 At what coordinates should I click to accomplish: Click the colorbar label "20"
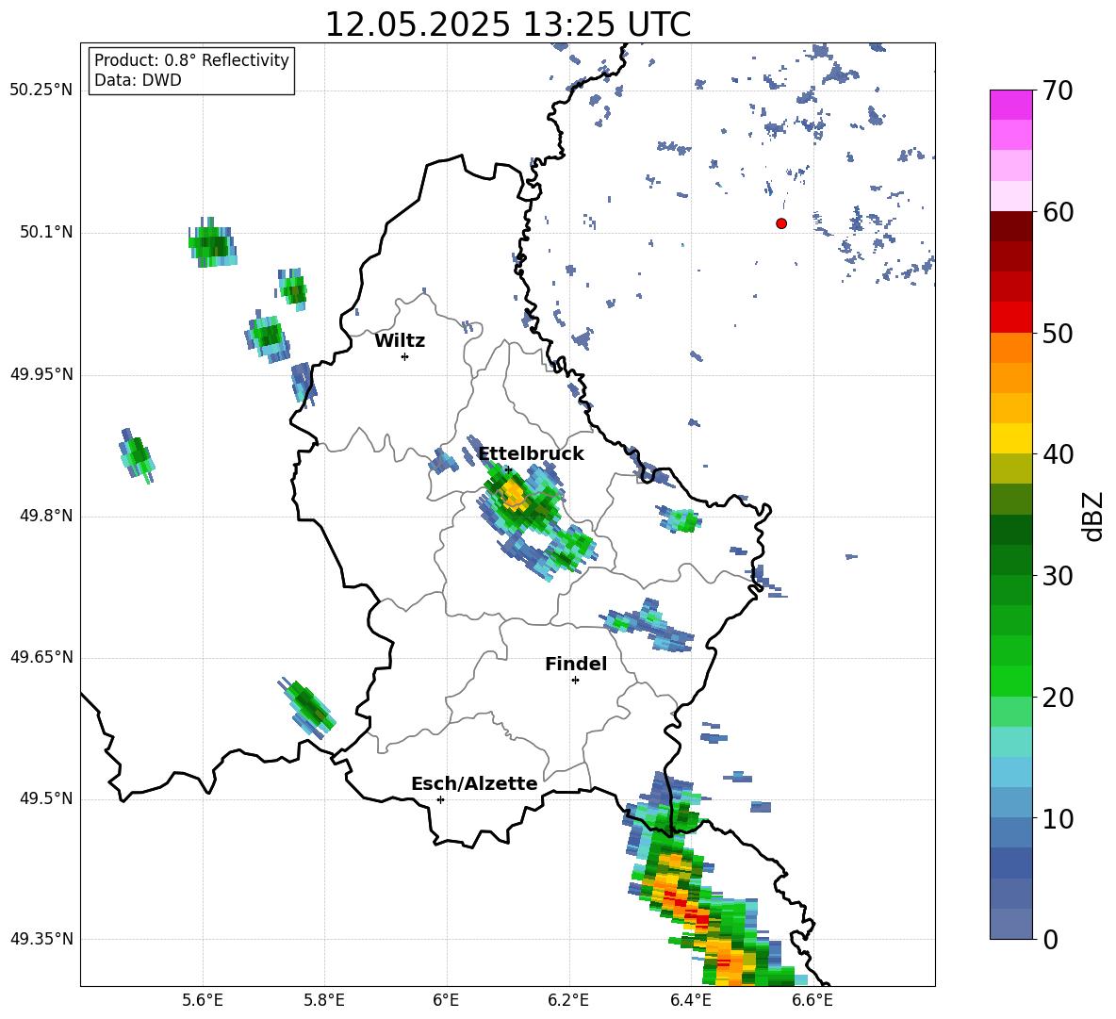pos(1058,697)
